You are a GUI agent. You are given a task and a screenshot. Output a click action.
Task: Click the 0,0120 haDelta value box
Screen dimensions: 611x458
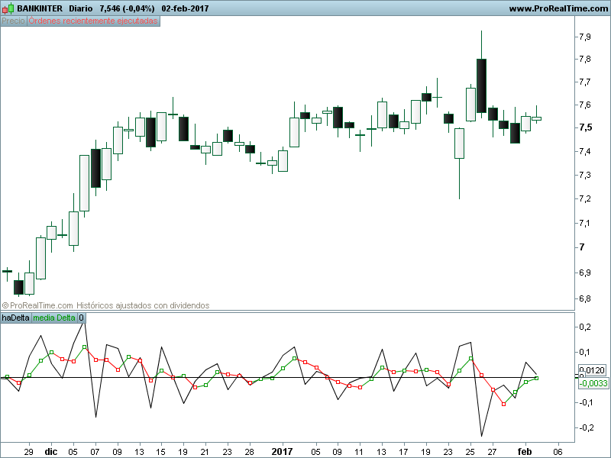[592, 370]
